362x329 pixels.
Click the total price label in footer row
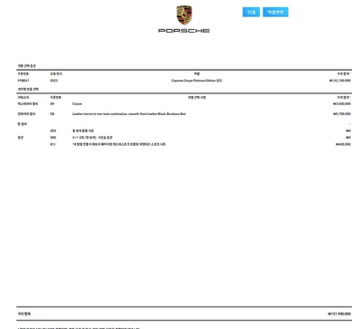24,314
